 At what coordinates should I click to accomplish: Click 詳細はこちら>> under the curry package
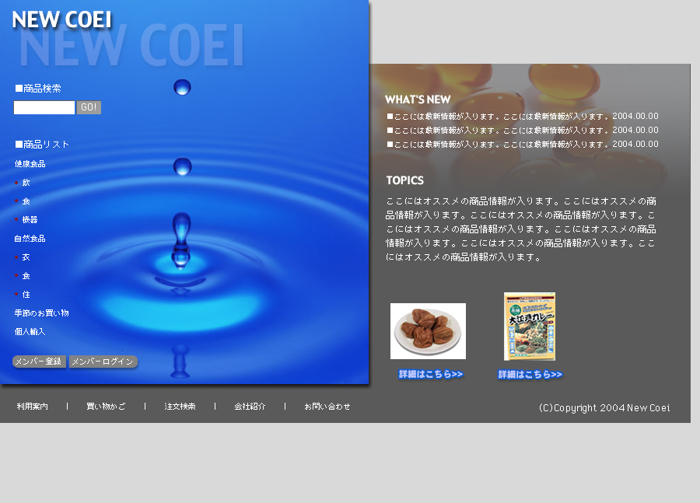click(x=530, y=375)
